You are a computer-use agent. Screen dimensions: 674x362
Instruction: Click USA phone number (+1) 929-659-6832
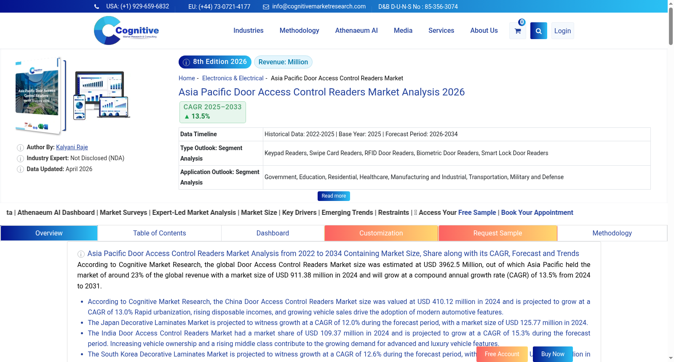coord(138,6)
